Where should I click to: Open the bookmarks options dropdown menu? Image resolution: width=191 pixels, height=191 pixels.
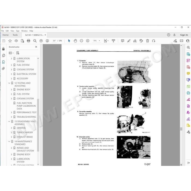(x=11, y=53)
